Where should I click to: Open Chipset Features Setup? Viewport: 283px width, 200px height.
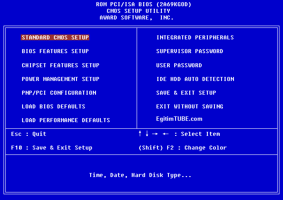pyautogui.click(x=61, y=65)
